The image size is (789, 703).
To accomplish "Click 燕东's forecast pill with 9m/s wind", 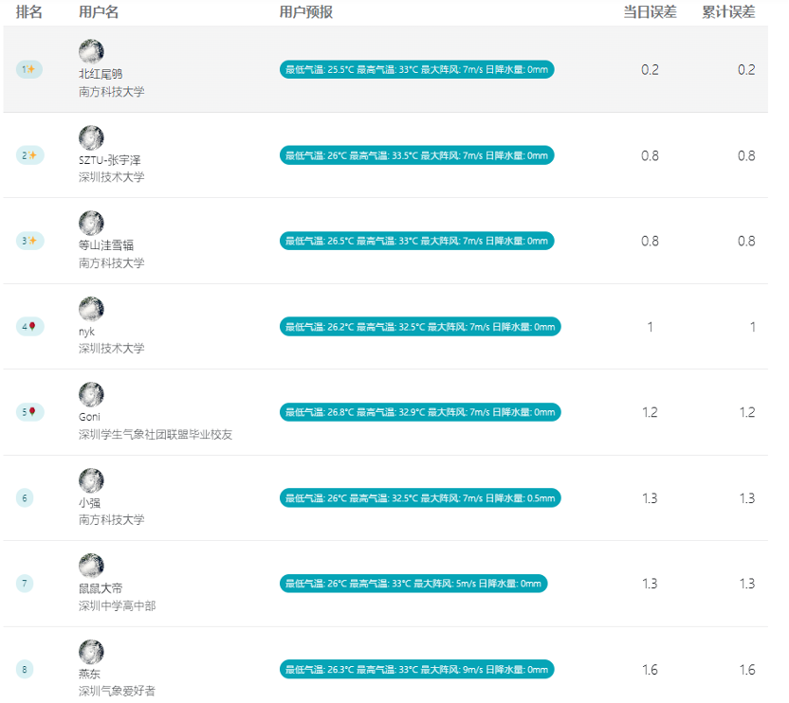I will coord(417,670).
